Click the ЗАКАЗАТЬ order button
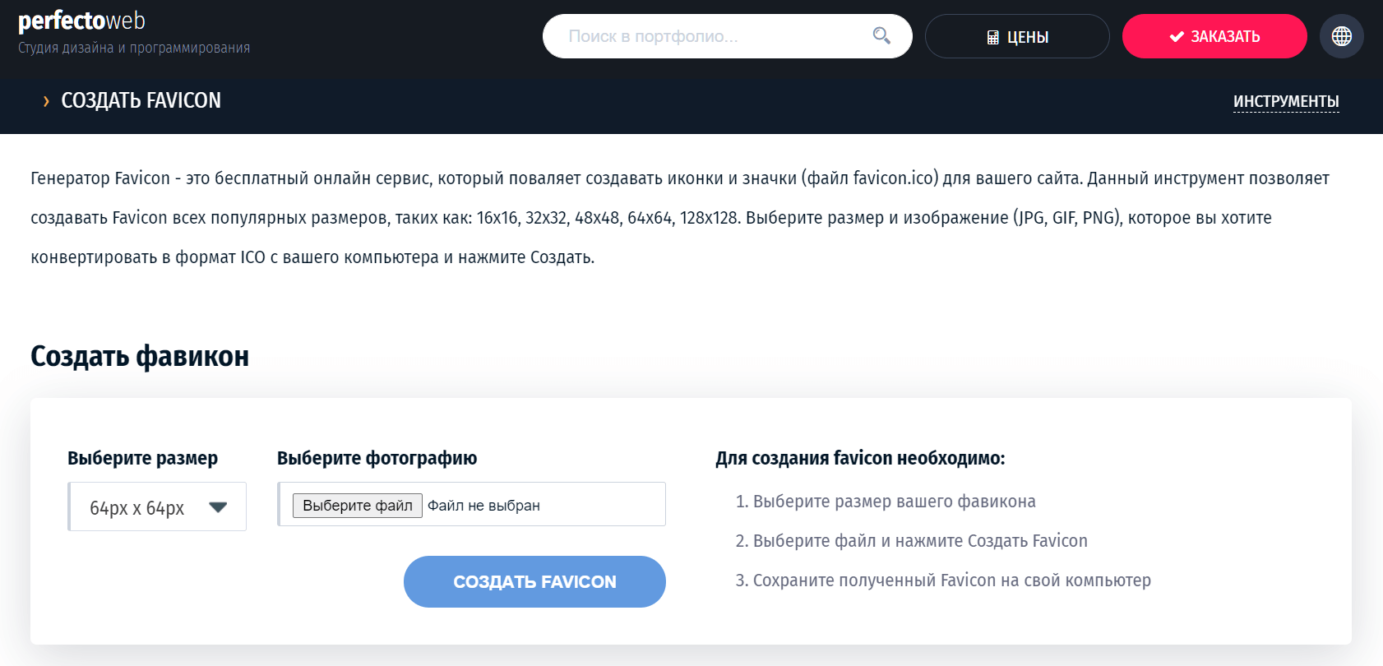Image resolution: width=1383 pixels, height=666 pixels. pos(1214,36)
